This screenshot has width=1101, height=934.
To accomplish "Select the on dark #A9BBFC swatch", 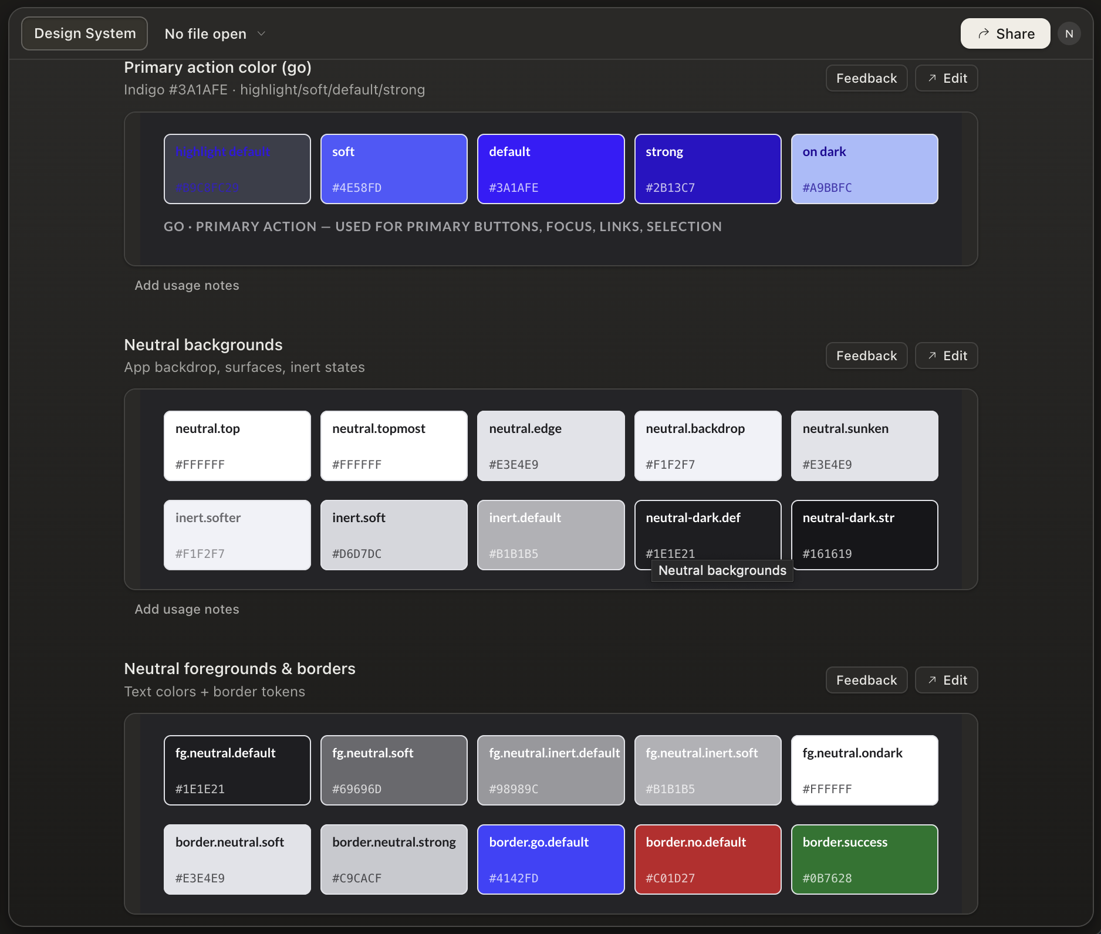I will [x=864, y=169].
